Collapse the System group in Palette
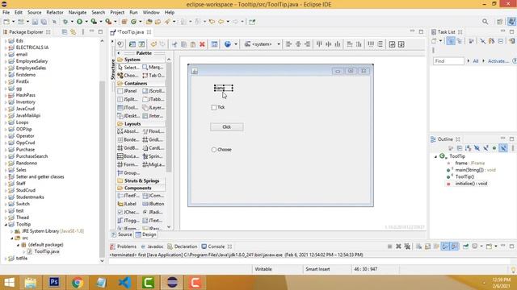This screenshot has height=290, width=517. (141, 60)
